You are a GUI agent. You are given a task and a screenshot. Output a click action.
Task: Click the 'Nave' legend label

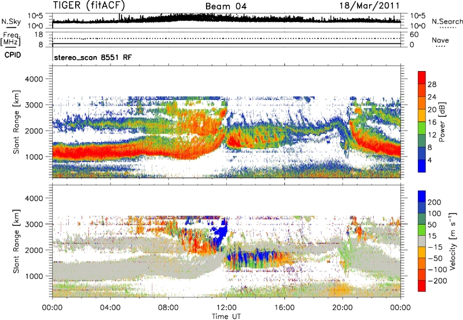[440, 40]
